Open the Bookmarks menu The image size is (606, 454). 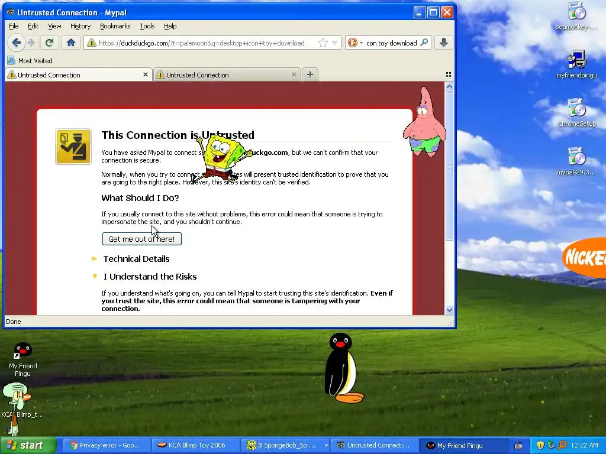115,26
